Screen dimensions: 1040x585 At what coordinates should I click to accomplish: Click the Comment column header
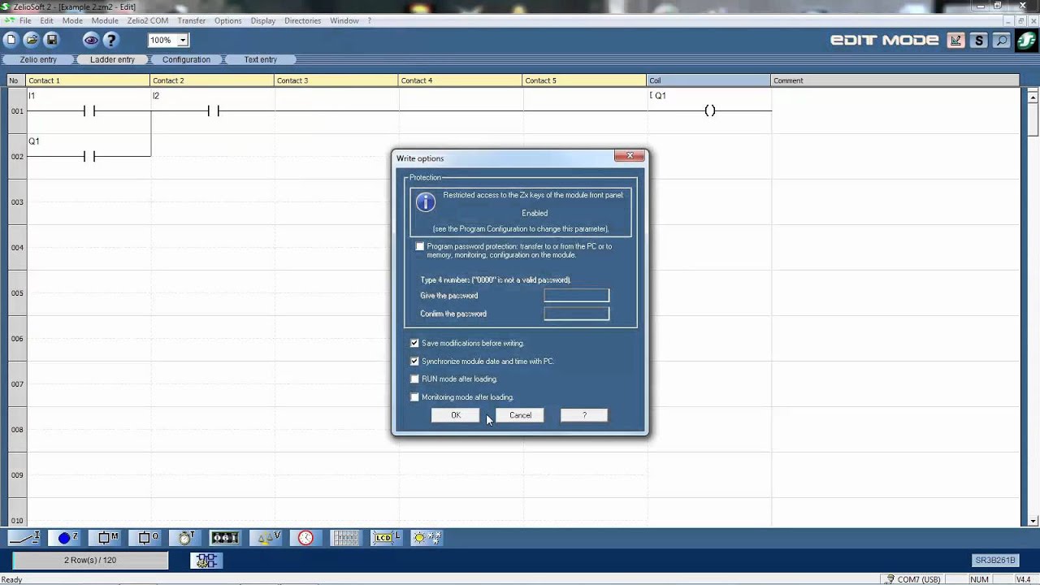pyautogui.click(x=895, y=80)
